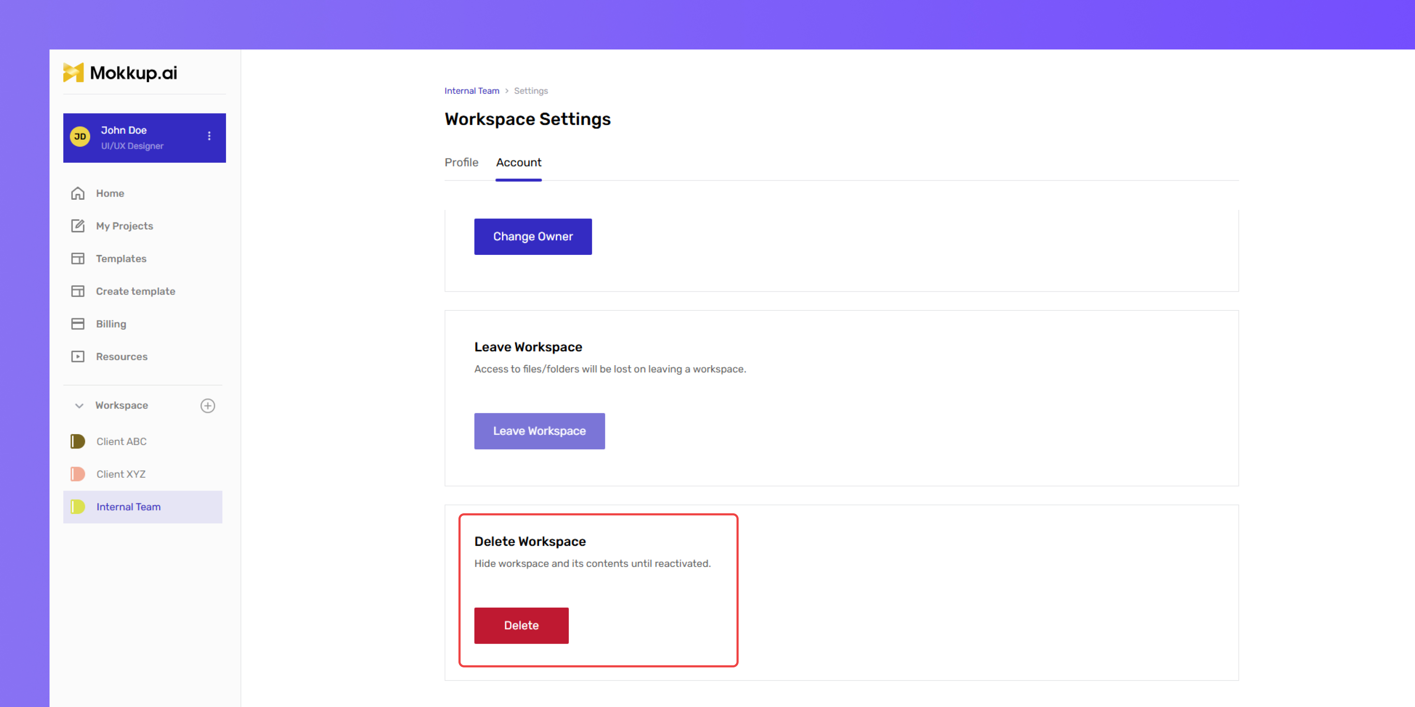This screenshot has width=1415, height=707.
Task: Click the John Doe name
Action: (x=123, y=130)
